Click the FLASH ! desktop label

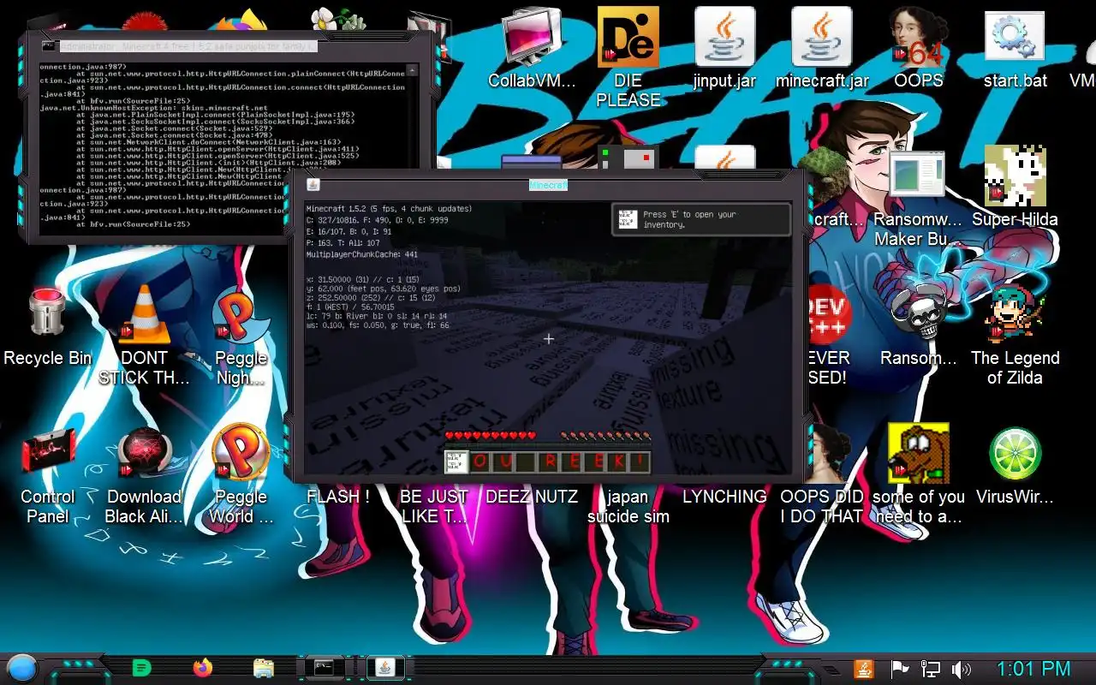click(338, 497)
